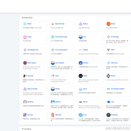The width and height of the screenshot is (131, 131).
Task: Click the Crate-React-App green icon
Action: pos(53,37)
